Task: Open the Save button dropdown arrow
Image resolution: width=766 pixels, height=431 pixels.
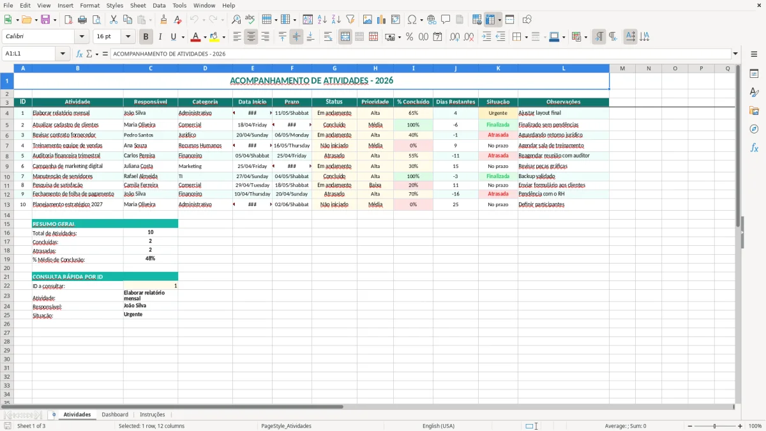Action: click(x=54, y=20)
